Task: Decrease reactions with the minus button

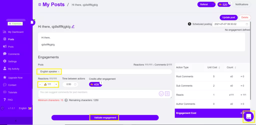Action: point(40,84)
